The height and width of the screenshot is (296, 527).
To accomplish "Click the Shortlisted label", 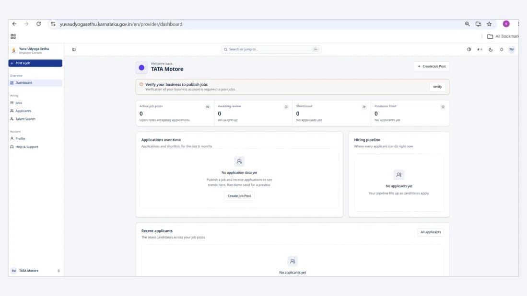I will (x=304, y=106).
